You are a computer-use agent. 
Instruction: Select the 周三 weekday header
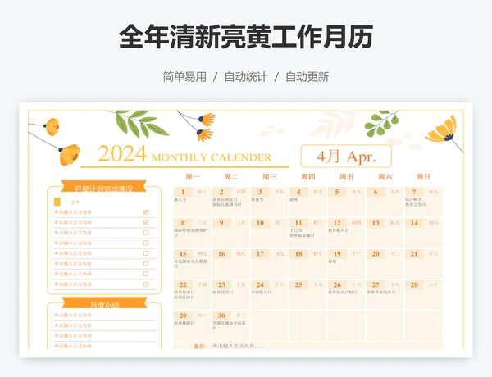point(270,177)
